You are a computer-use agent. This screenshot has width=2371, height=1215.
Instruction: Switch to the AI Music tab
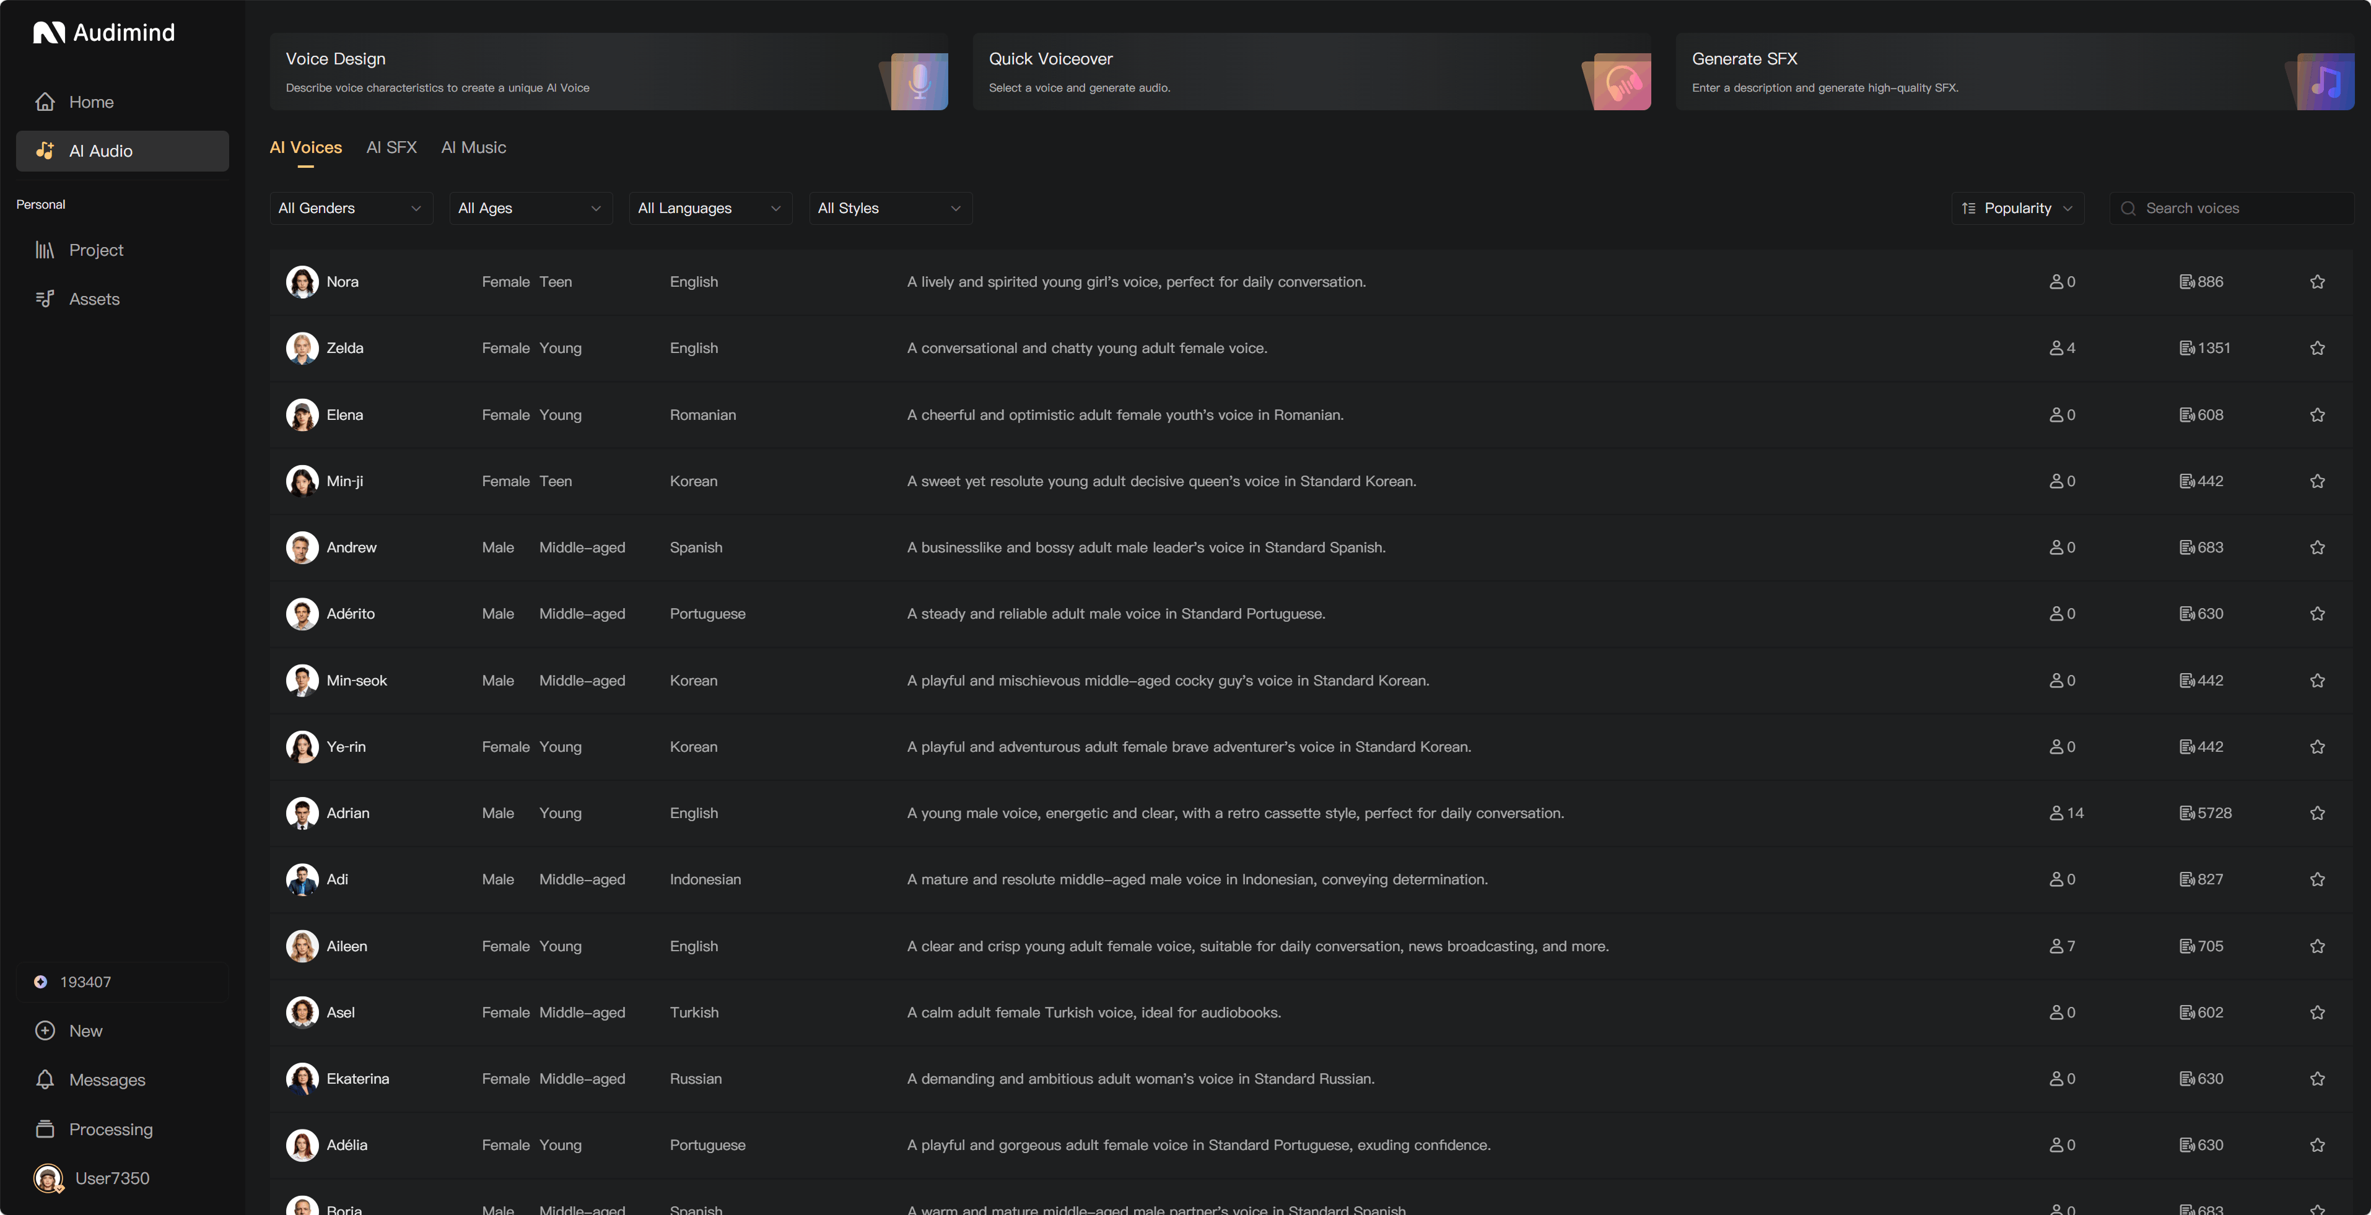click(x=473, y=147)
